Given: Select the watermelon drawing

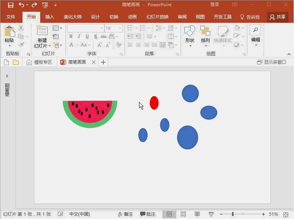Looking at the screenshot, I should point(90,114).
